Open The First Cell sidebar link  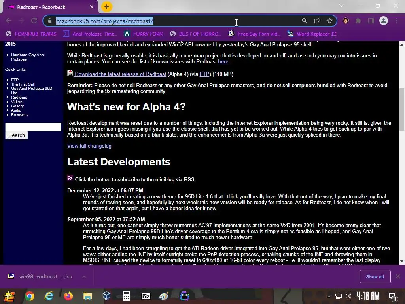coord(23,84)
